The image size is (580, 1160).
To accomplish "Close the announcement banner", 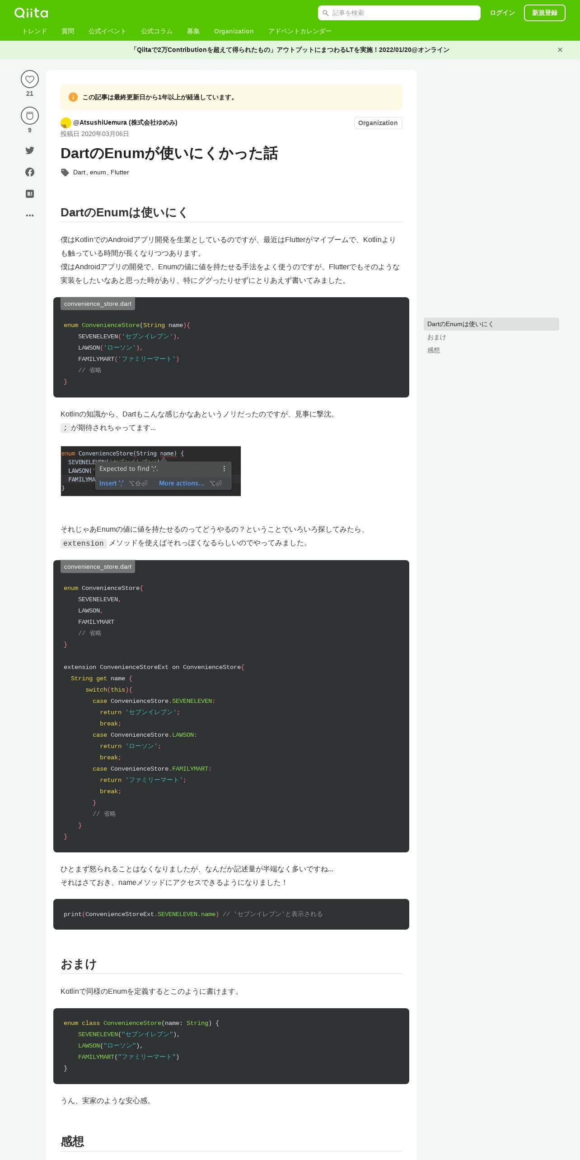I will pyautogui.click(x=560, y=50).
